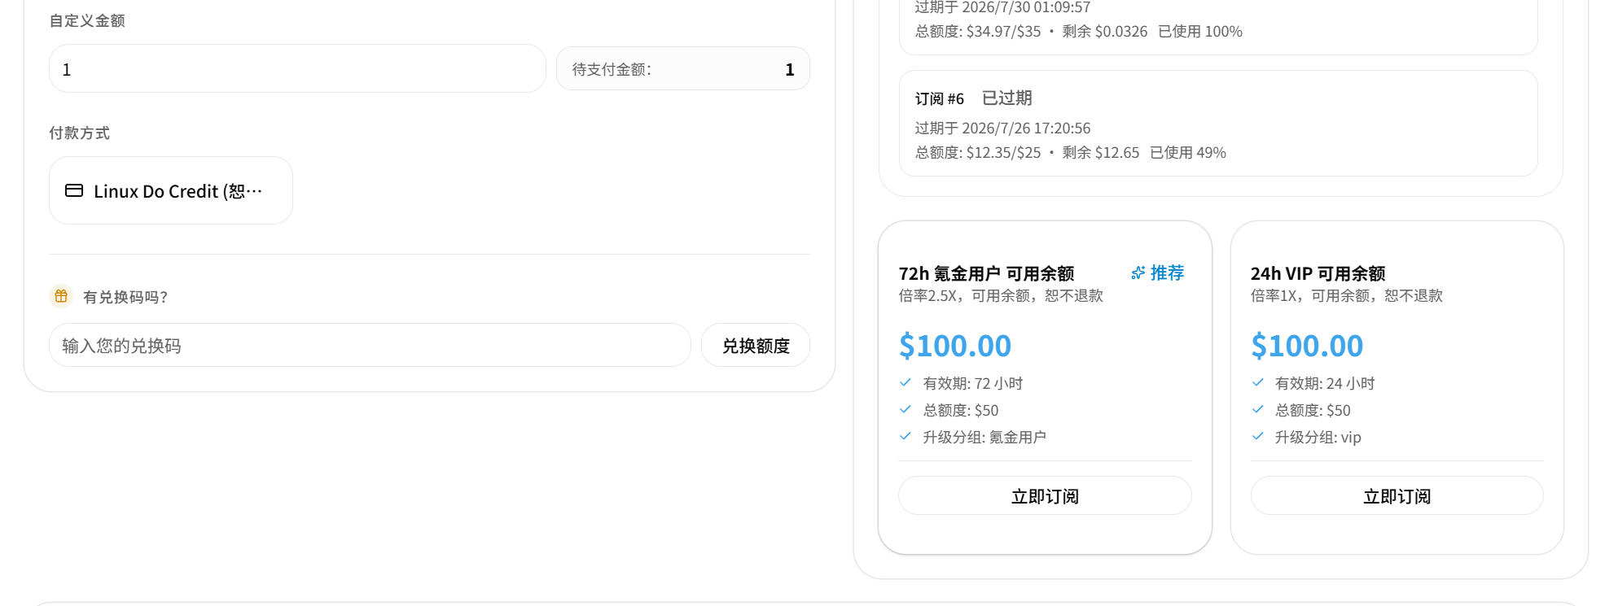This screenshot has height=606, width=1618.
Task: Click the redeem code input box
Action: coord(370,345)
